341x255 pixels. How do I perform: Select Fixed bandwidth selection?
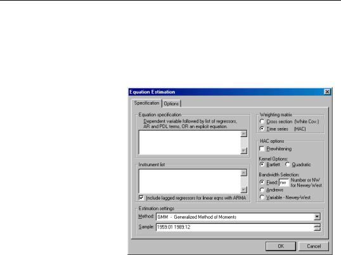(262, 182)
